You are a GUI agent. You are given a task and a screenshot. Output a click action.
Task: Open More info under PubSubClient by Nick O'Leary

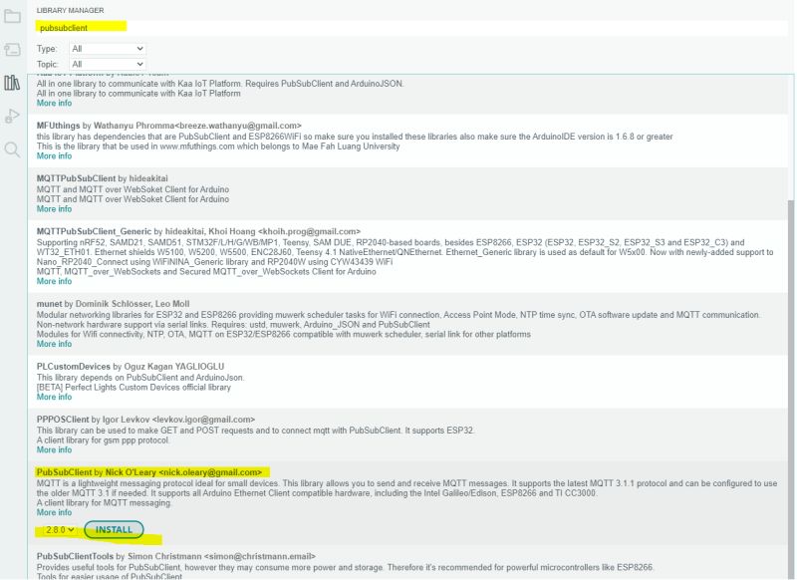point(54,512)
